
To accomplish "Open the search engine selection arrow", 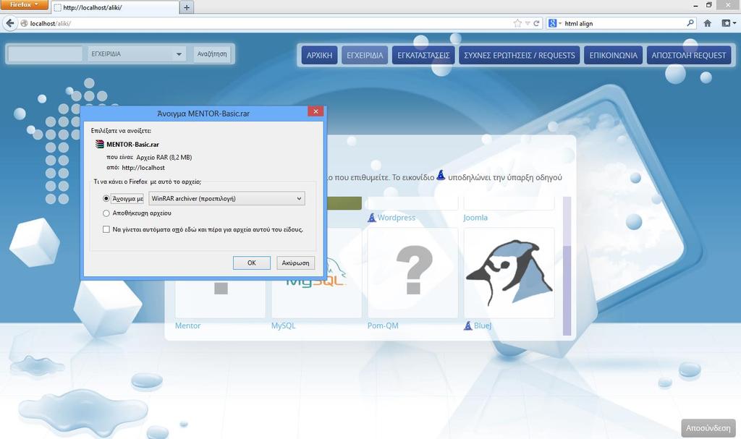I will [560, 23].
